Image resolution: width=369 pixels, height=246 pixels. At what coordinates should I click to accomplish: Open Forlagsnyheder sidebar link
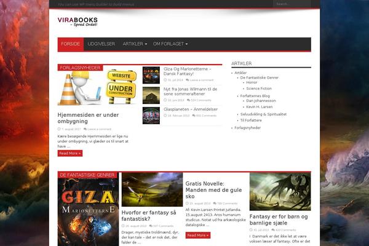[x=248, y=128]
